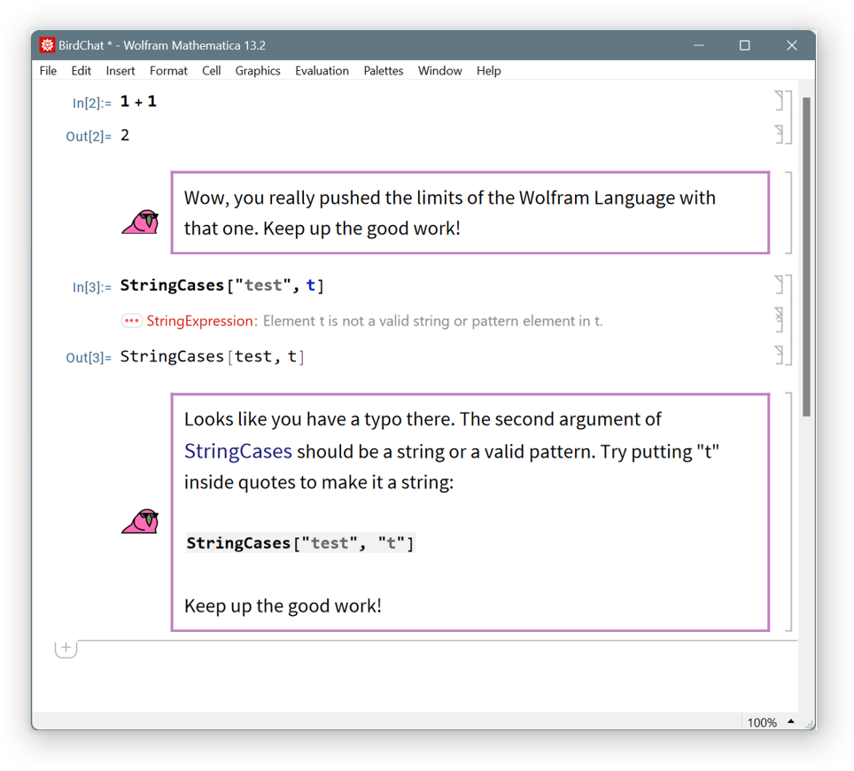Click into the In[3] StringCases input

point(221,285)
